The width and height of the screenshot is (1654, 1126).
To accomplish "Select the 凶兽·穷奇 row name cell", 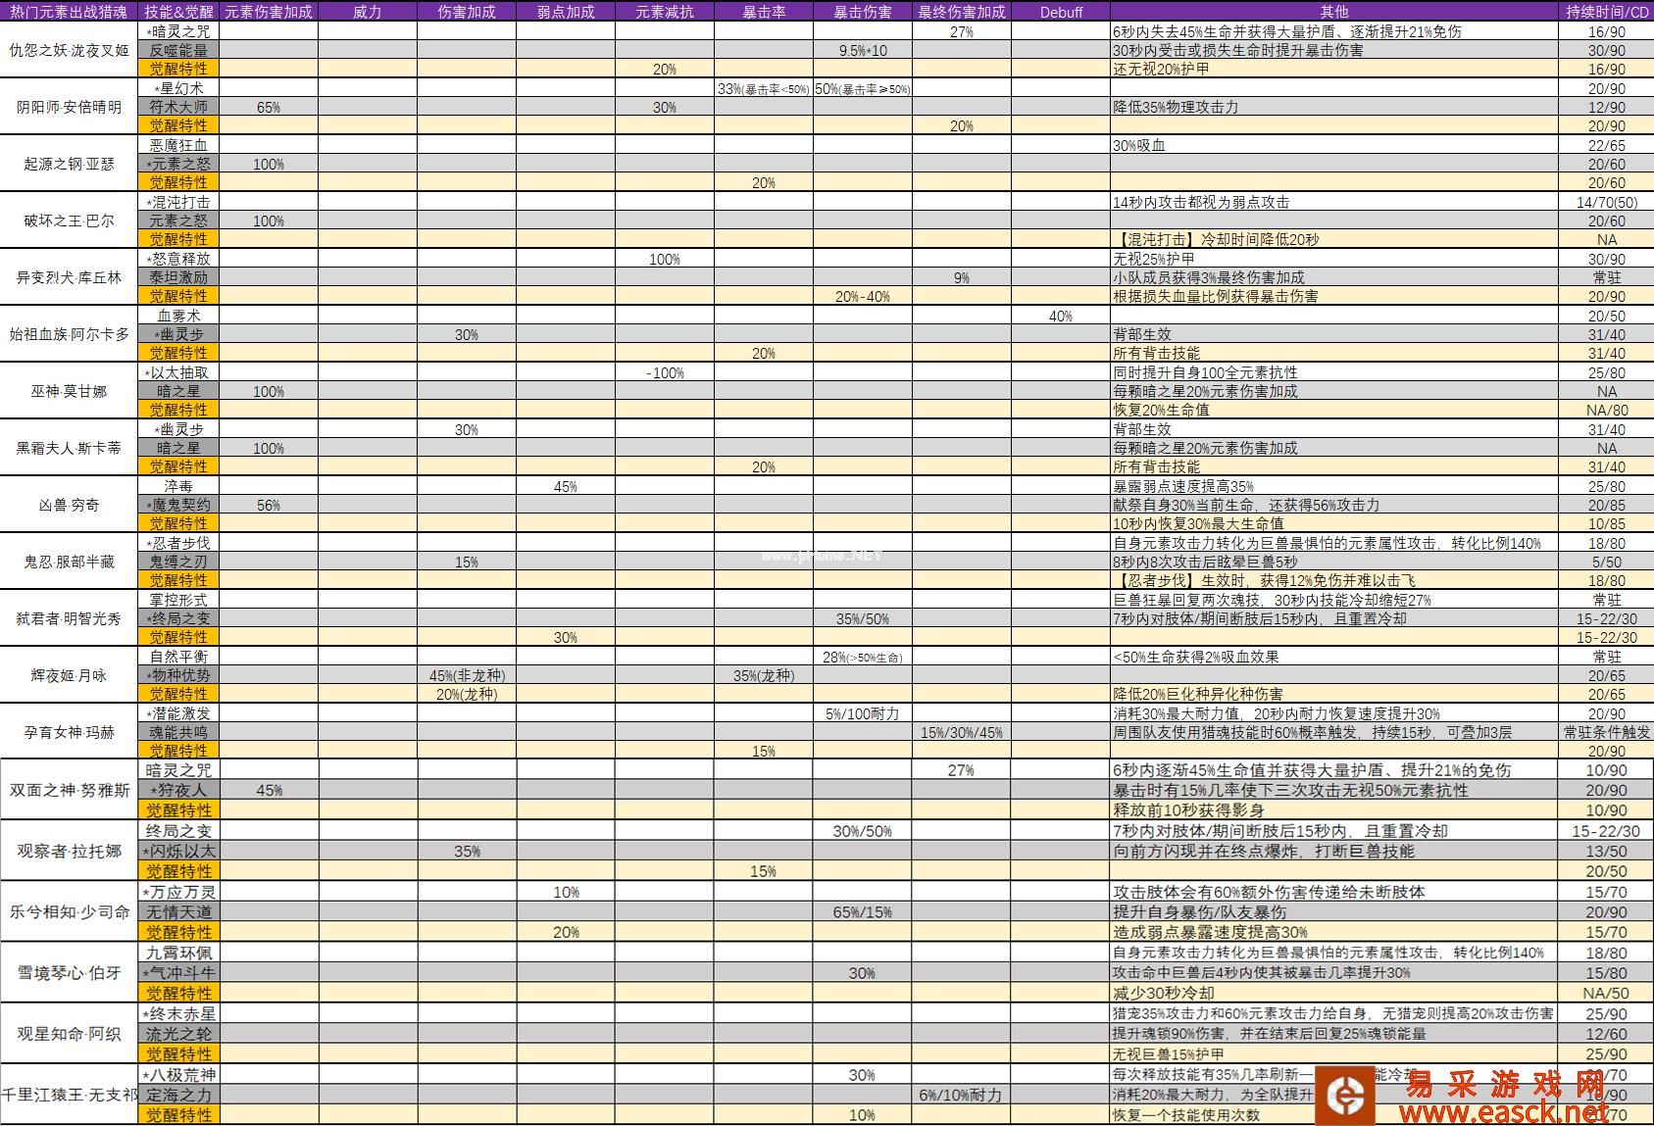I will point(69,505).
